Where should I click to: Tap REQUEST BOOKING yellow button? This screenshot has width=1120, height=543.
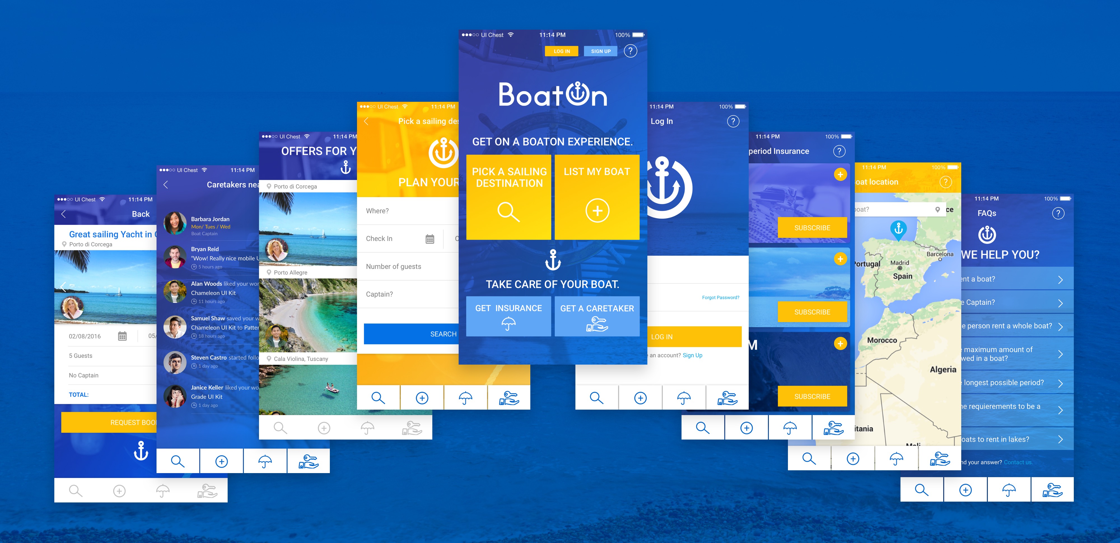pyautogui.click(x=109, y=422)
